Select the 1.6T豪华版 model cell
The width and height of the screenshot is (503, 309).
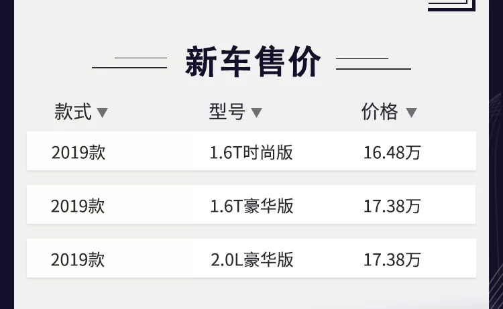251,206
